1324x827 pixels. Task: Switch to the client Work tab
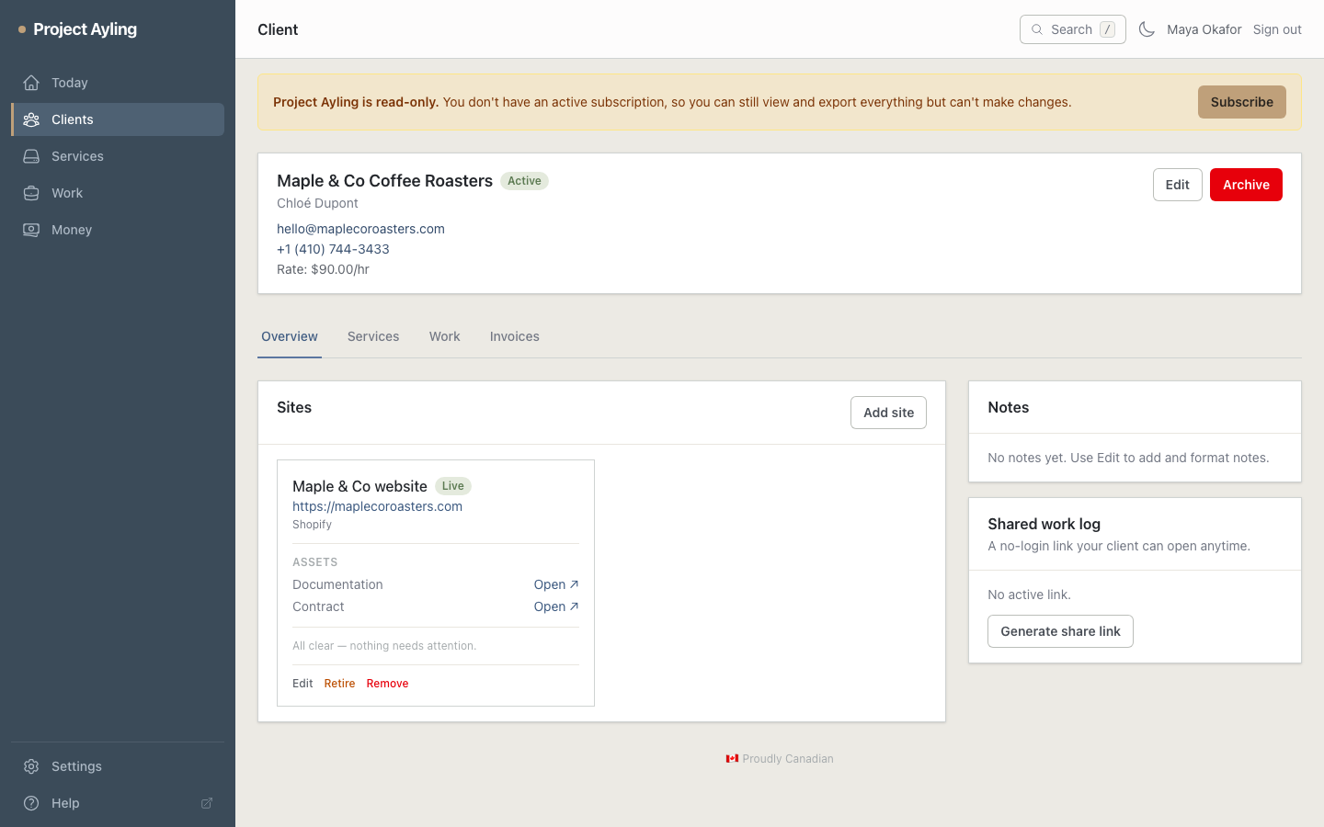pos(445,336)
